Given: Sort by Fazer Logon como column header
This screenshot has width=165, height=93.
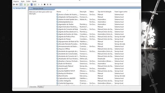Looking at the screenshot, I should pos(122,12).
